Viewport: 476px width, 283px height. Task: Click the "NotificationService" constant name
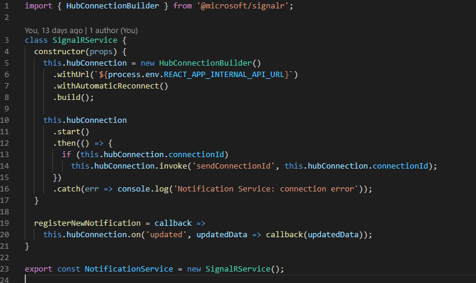click(129, 269)
